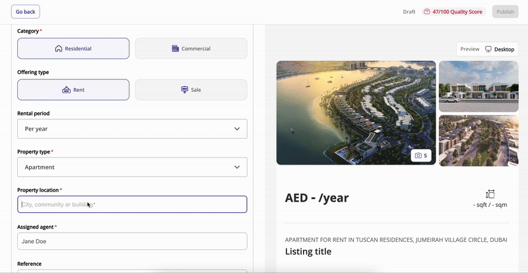Click the Assigned agent field Jane Doe
The height and width of the screenshot is (273, 528).
click(133, 241)
